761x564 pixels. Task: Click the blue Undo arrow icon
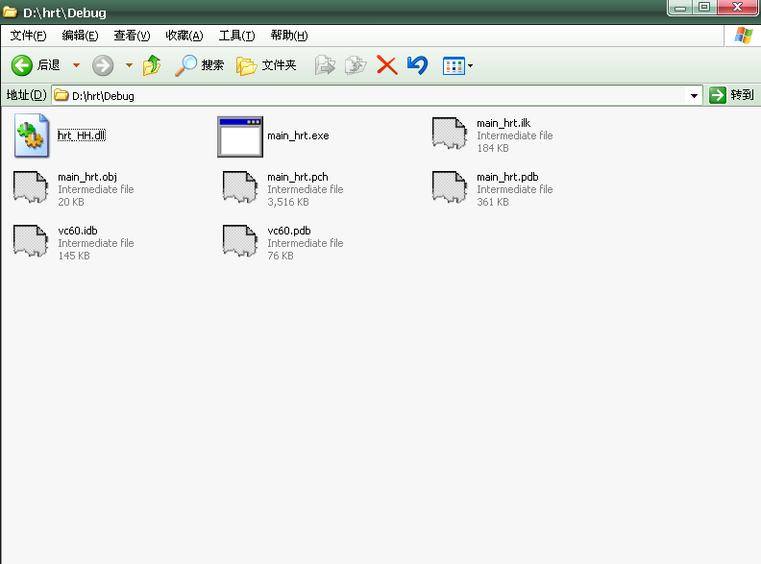click(x=417, y=65)
